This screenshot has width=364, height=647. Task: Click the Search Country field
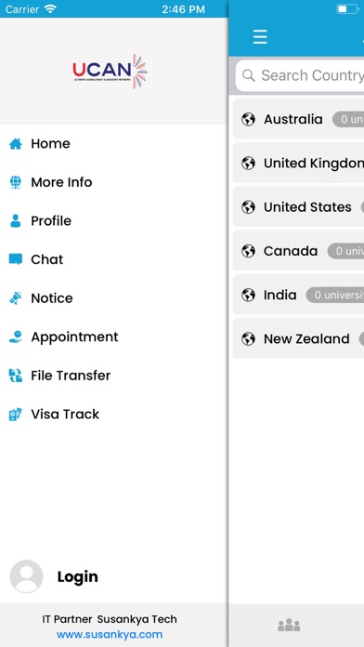(300, 75)
